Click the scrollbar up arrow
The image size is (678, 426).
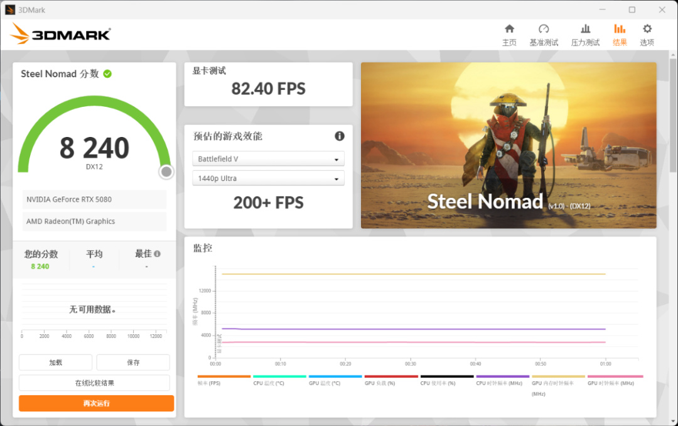[673, 55]
